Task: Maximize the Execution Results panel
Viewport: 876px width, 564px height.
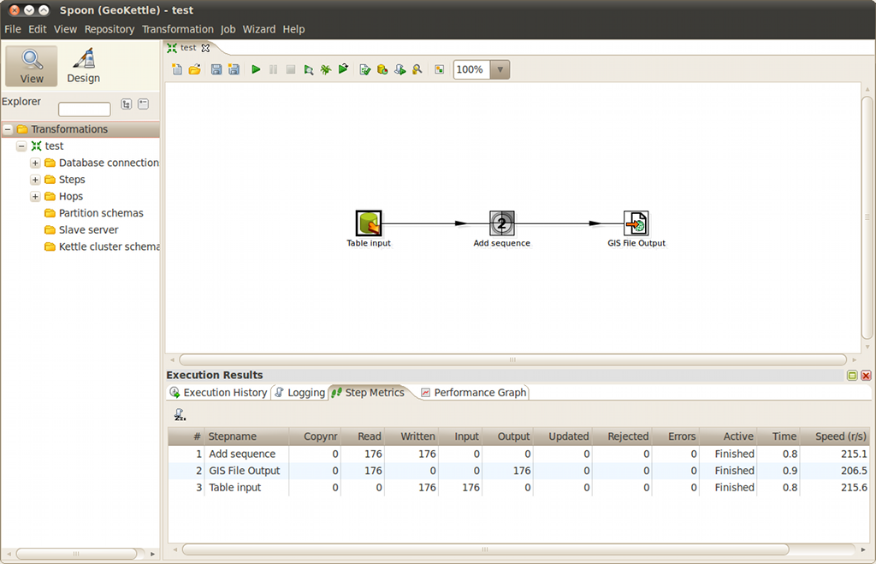Action: click(x=852, y=376)
